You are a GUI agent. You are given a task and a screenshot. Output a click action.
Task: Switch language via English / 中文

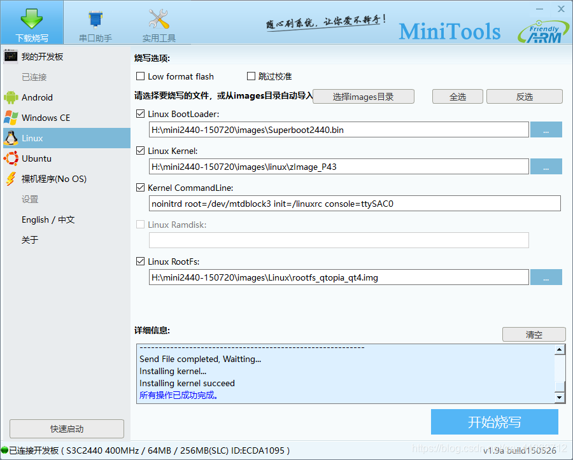click(x=67, y=220)
